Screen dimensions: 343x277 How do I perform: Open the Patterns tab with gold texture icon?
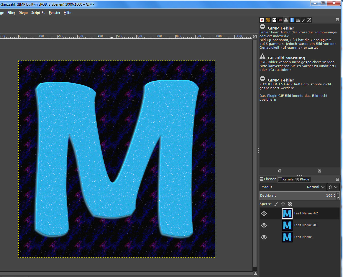[268, 20]
